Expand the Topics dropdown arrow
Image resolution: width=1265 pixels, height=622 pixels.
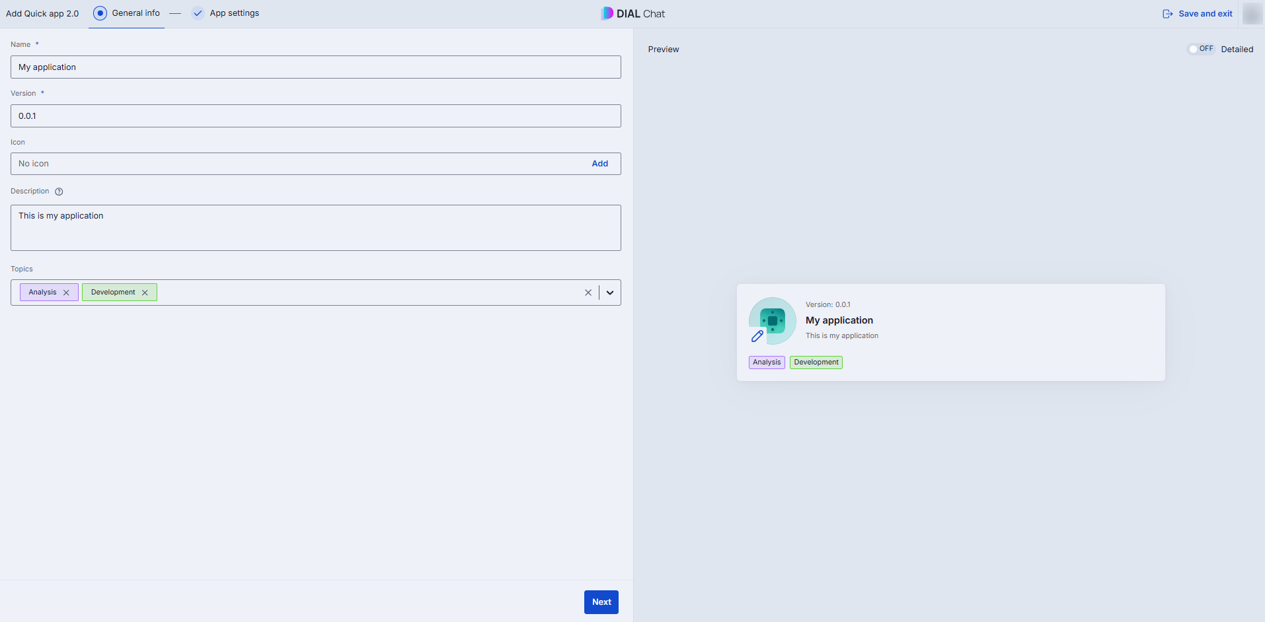610,293
